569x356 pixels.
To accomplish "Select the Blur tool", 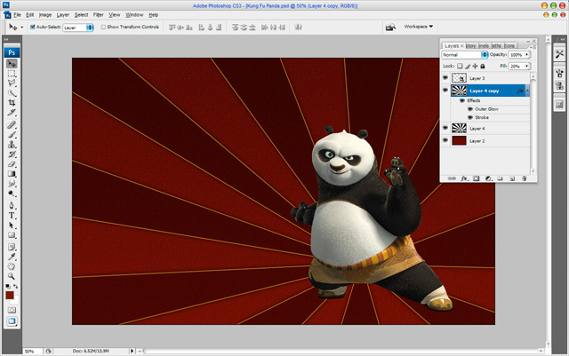I will tap(12, 184).
